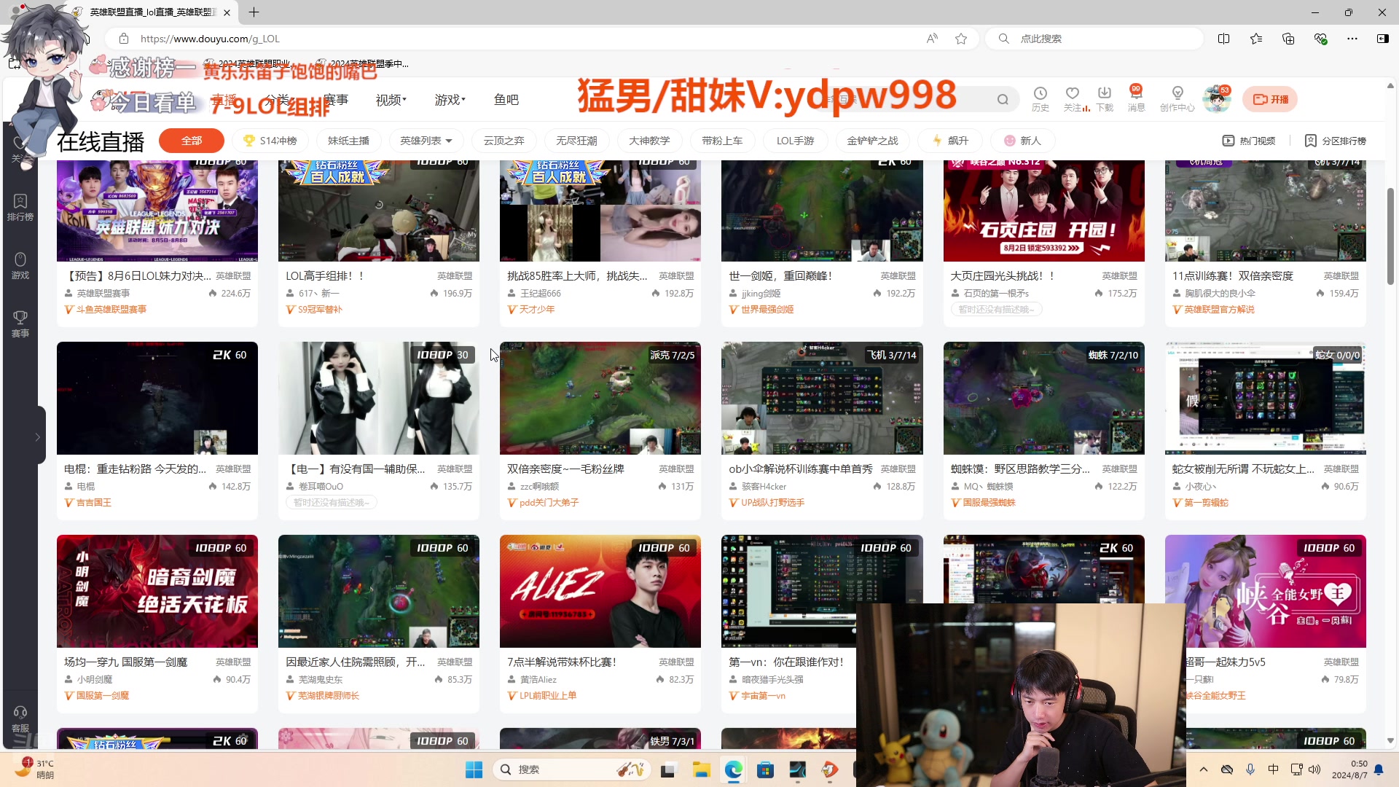Click the browser address bar URL
Image resolution: width=1399 pixels, height=787 pixels.
coord(210,39)
